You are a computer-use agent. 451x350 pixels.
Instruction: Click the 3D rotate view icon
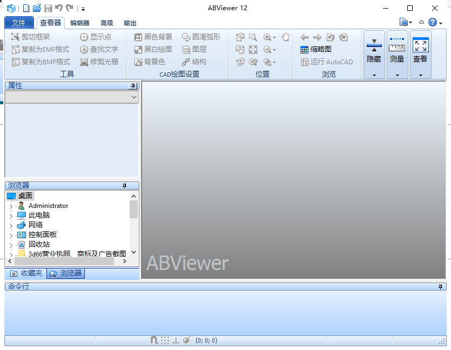(x=240, y=62)
